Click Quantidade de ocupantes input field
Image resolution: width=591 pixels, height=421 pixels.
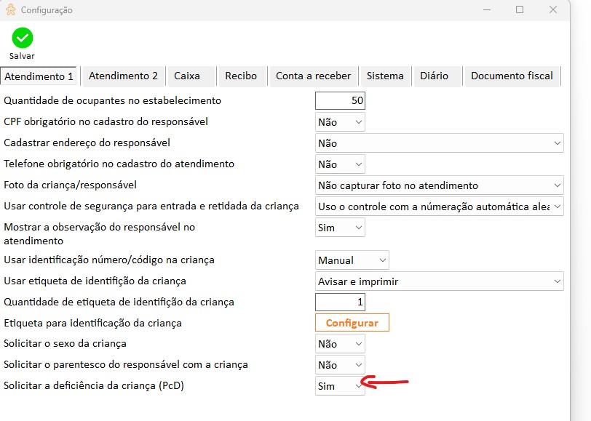click(340, 100)
